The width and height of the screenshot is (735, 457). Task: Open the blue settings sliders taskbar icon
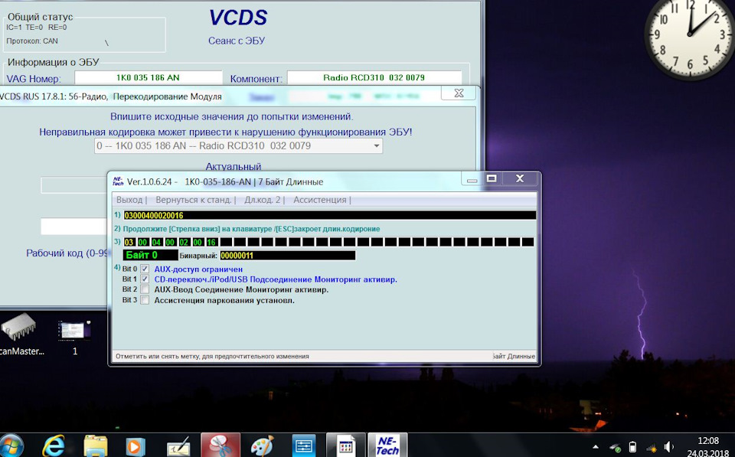click(304, 446)
